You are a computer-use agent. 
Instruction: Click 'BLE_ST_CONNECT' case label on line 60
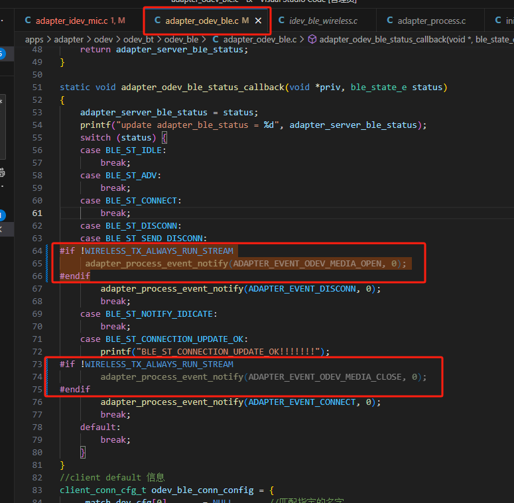pyautogui.click(x=141, y=201)
